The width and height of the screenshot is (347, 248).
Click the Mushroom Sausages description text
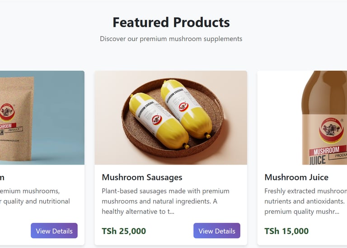tap(165, 201)
